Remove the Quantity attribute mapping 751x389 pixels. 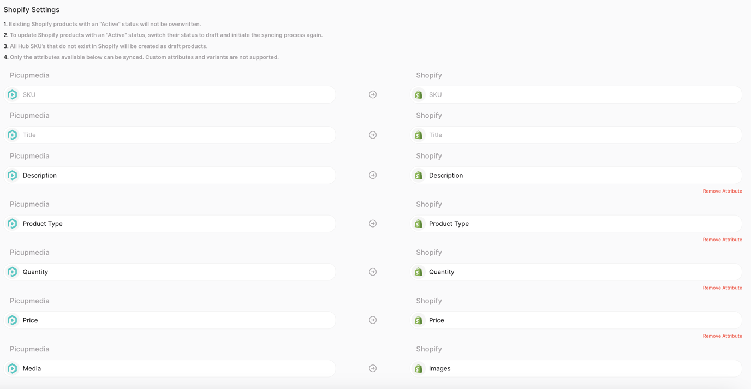pyautogui.click(x=722, y=288)
